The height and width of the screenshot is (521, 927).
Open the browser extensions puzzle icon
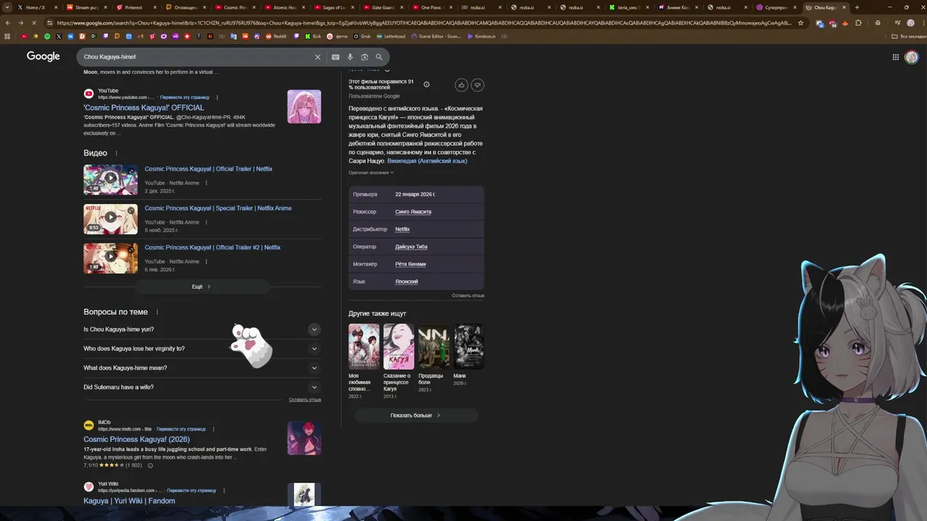(858, 22)
